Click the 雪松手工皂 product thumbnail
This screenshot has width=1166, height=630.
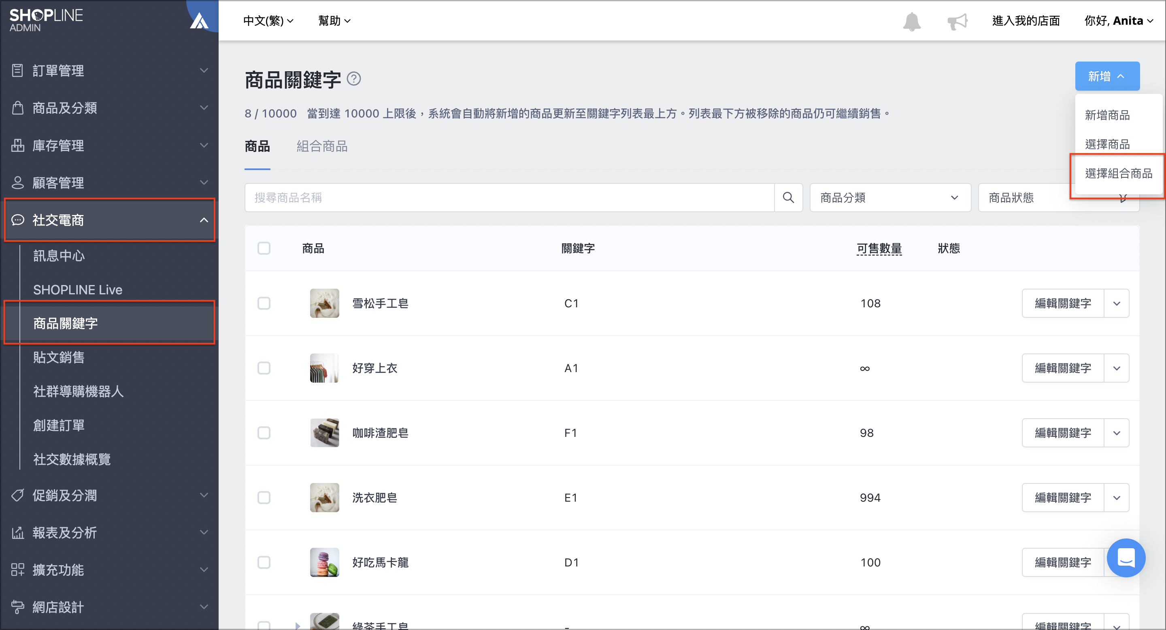click(x=324, y=303)
